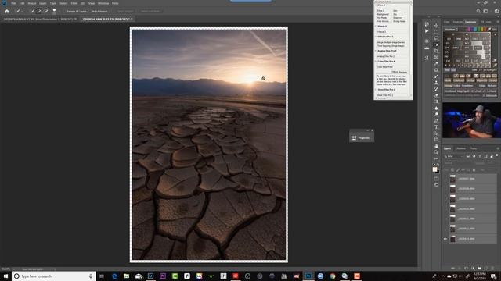This screenshot has height=281, width=501.
Task: Select the Eyedropper tool
Action: (436, 64)
